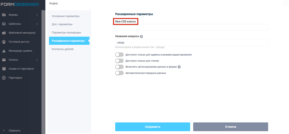Open the 'Контроль дублей' tab
Screen dimensions: 289x134
coord(63,49)
